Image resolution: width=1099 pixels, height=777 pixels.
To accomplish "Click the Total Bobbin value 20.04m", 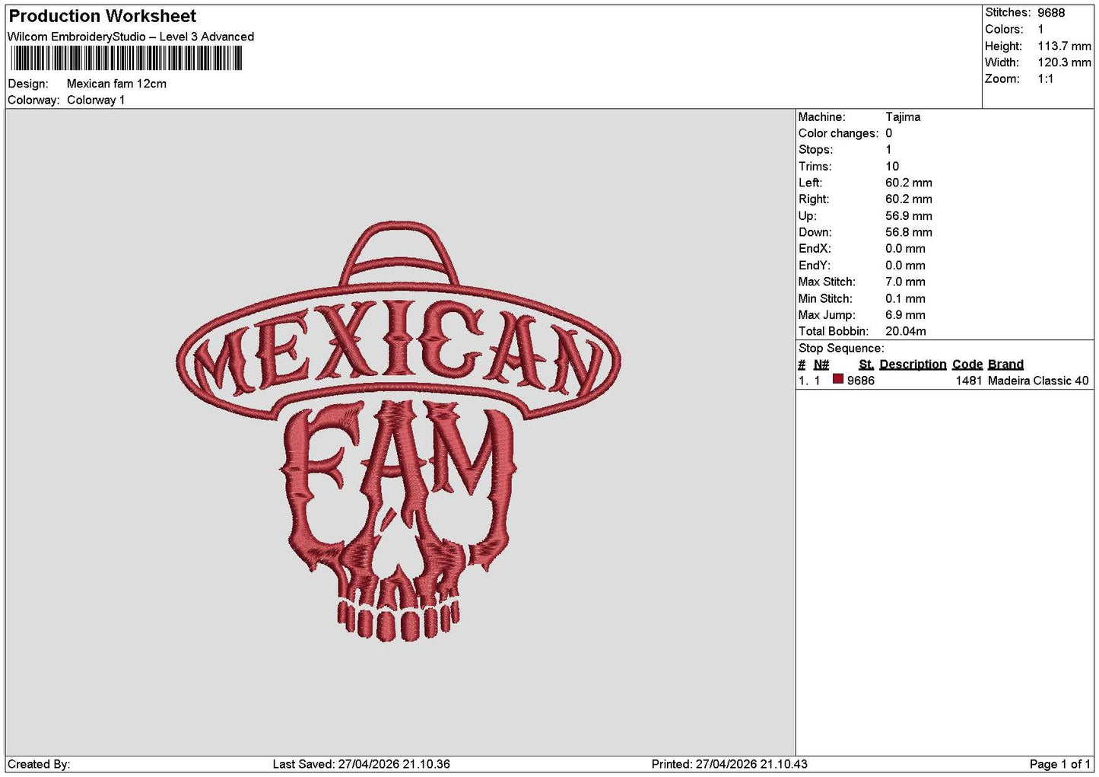I will click(x=906, y=331).
